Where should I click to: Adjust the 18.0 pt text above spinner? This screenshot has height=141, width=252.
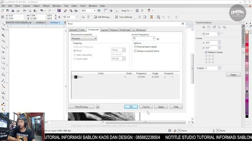click(124, 59)
